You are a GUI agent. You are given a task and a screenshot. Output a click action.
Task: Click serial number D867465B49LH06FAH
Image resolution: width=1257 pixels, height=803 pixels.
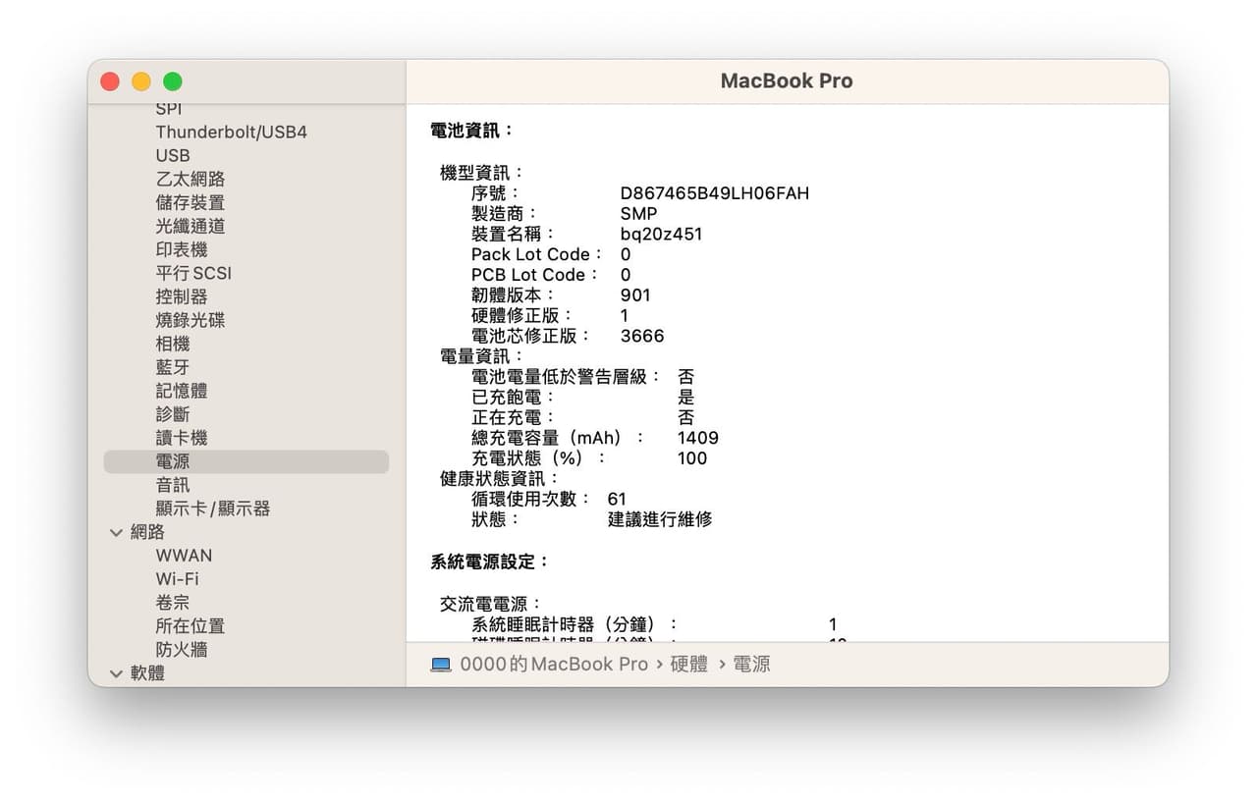click(x=715, y=193)
